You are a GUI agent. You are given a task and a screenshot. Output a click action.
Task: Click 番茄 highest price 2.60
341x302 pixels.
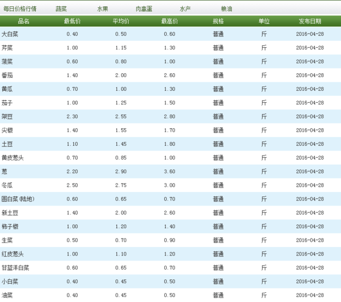pyautogui.click(x=169, y=75)
